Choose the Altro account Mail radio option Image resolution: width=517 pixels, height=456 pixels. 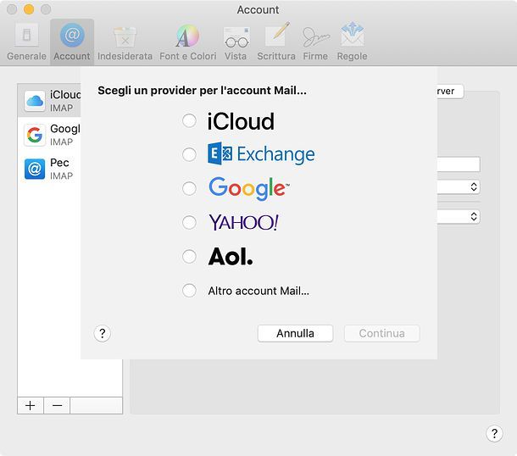point(189,291)
